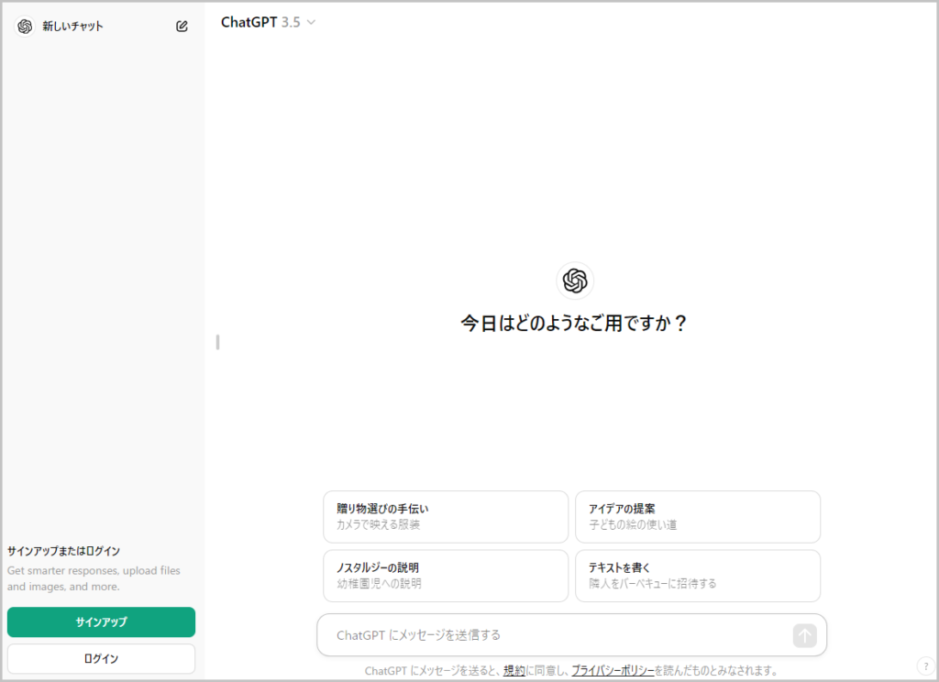This screenshot has height=682, width=939.
Task: Click the center ChatGPT logo above the greeting
Action: coord(575,280)
